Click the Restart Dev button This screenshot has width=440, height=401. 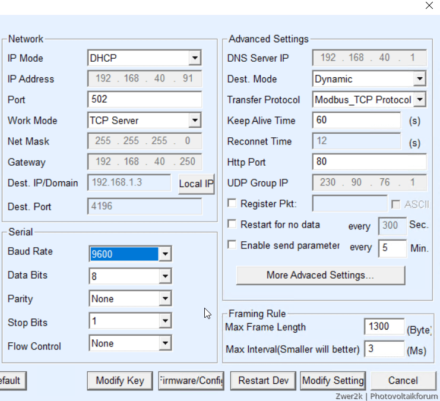[262, 381]
